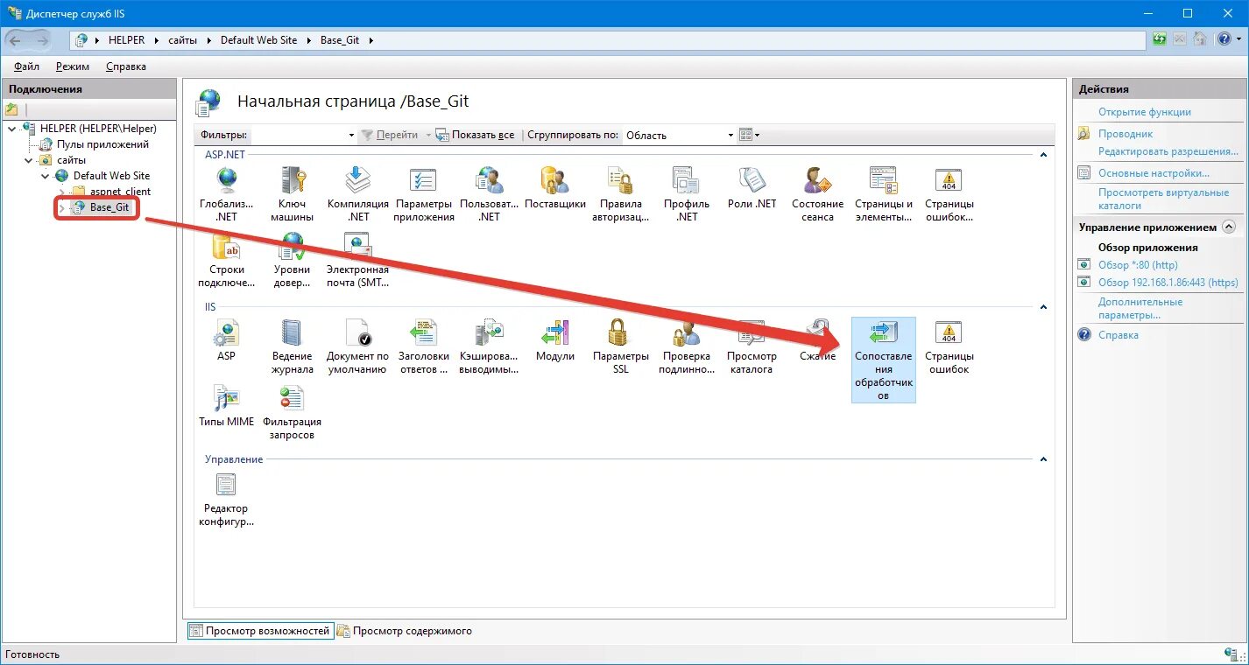Click Дополнительные параметры link
The image size is (1249, 665).
pyautogui.click(x=1140, y=308)
